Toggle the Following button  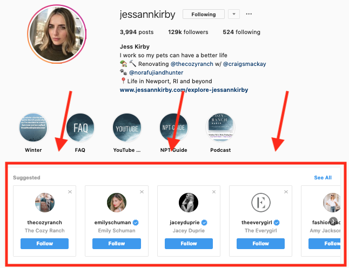pyautogui.click(x=204, y=14)
